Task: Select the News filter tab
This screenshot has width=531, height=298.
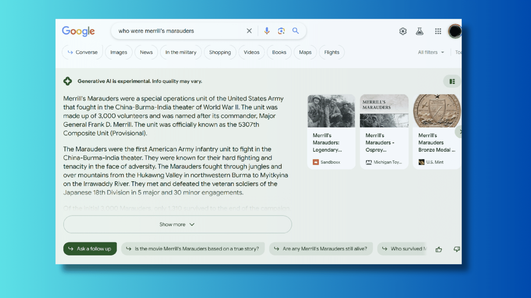Action: point(146,52)
